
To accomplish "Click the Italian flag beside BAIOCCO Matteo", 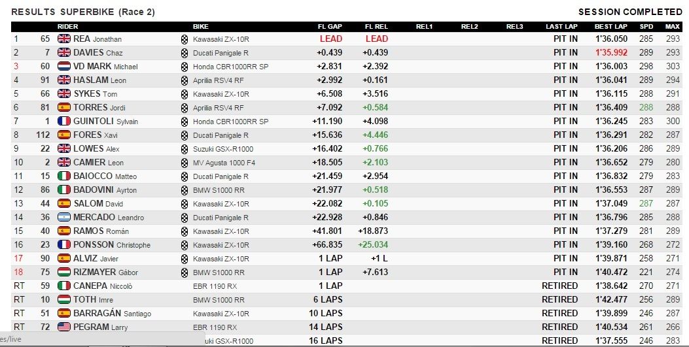I will click(x=63, y=176).
